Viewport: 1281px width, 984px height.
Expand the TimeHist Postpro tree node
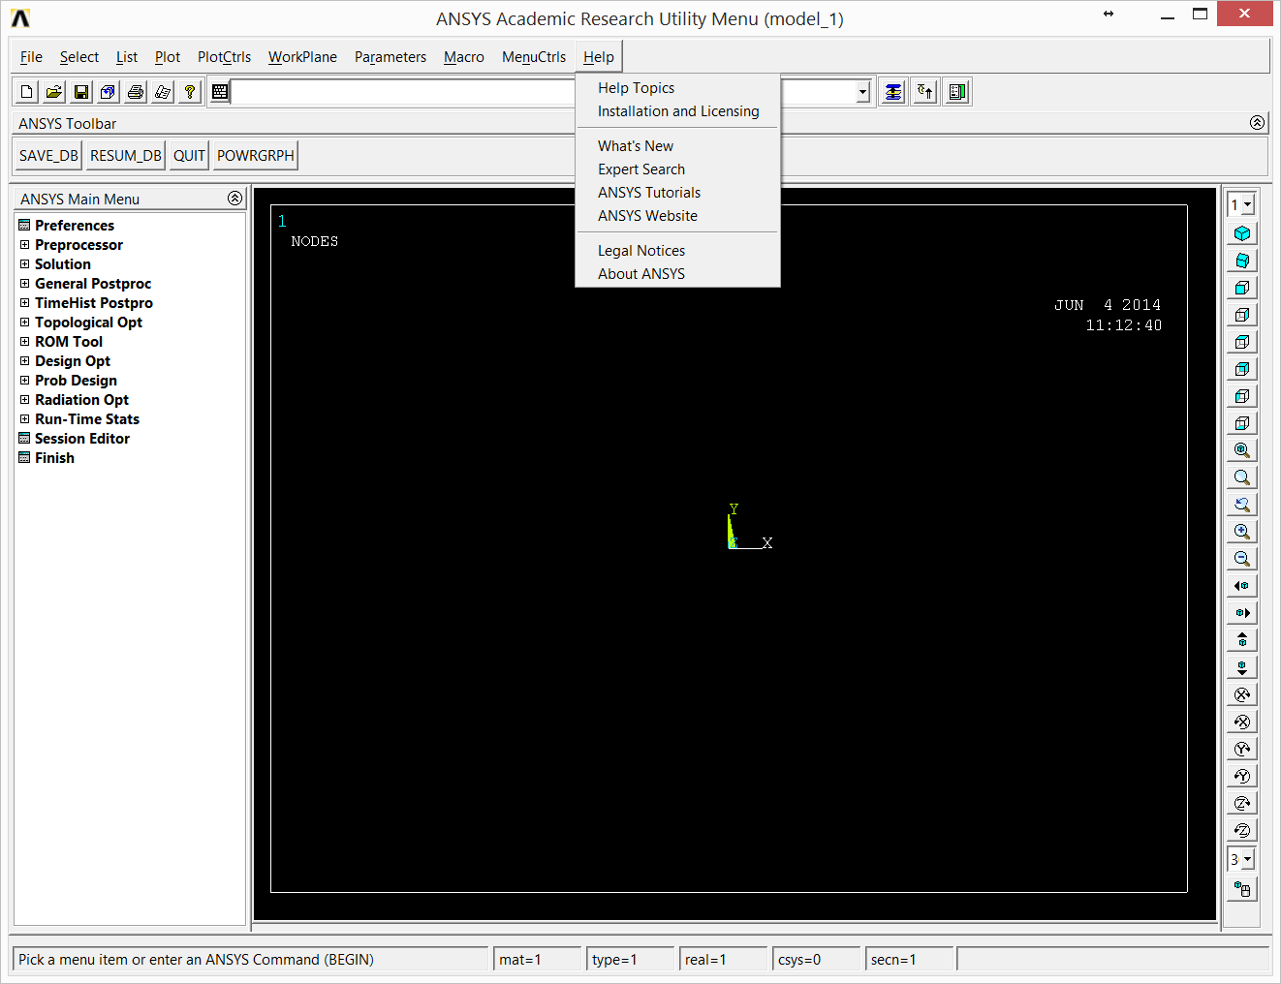24,303
